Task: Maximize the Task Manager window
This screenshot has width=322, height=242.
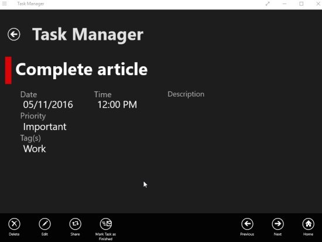Action: point(302,4)
